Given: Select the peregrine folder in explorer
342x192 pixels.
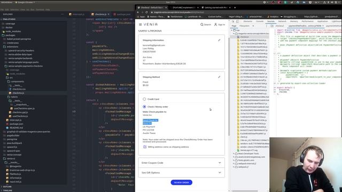Looking at the screenshot, I should click(x=12, y=139).
